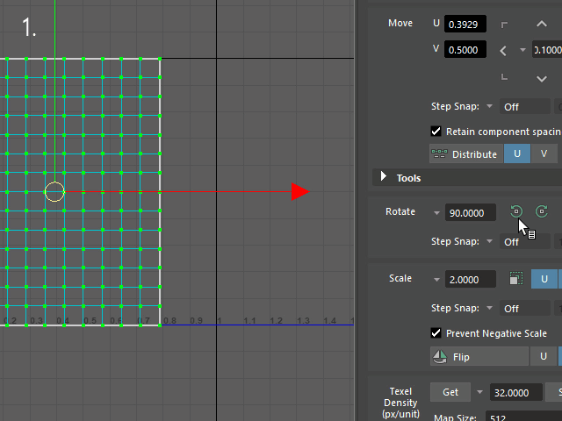The height and width of the screenshot is (421, 562).
Task: Expand the Tools section
Action: point(384,178)
